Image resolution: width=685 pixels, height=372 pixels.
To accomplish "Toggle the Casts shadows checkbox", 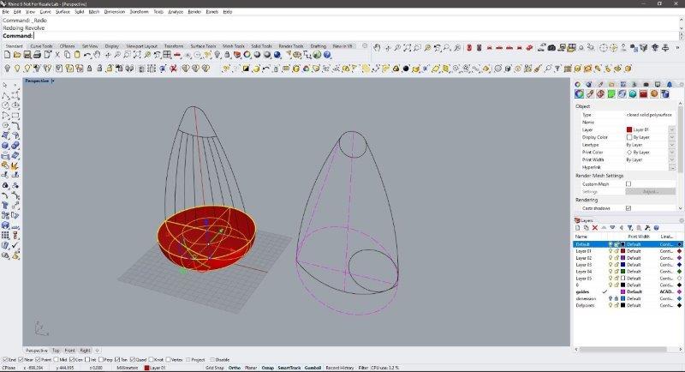I will click(628, 208).
